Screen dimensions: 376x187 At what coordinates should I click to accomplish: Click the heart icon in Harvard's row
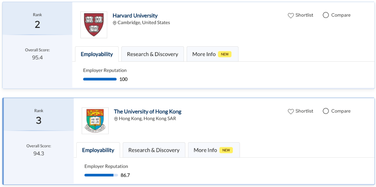(291, 16)
